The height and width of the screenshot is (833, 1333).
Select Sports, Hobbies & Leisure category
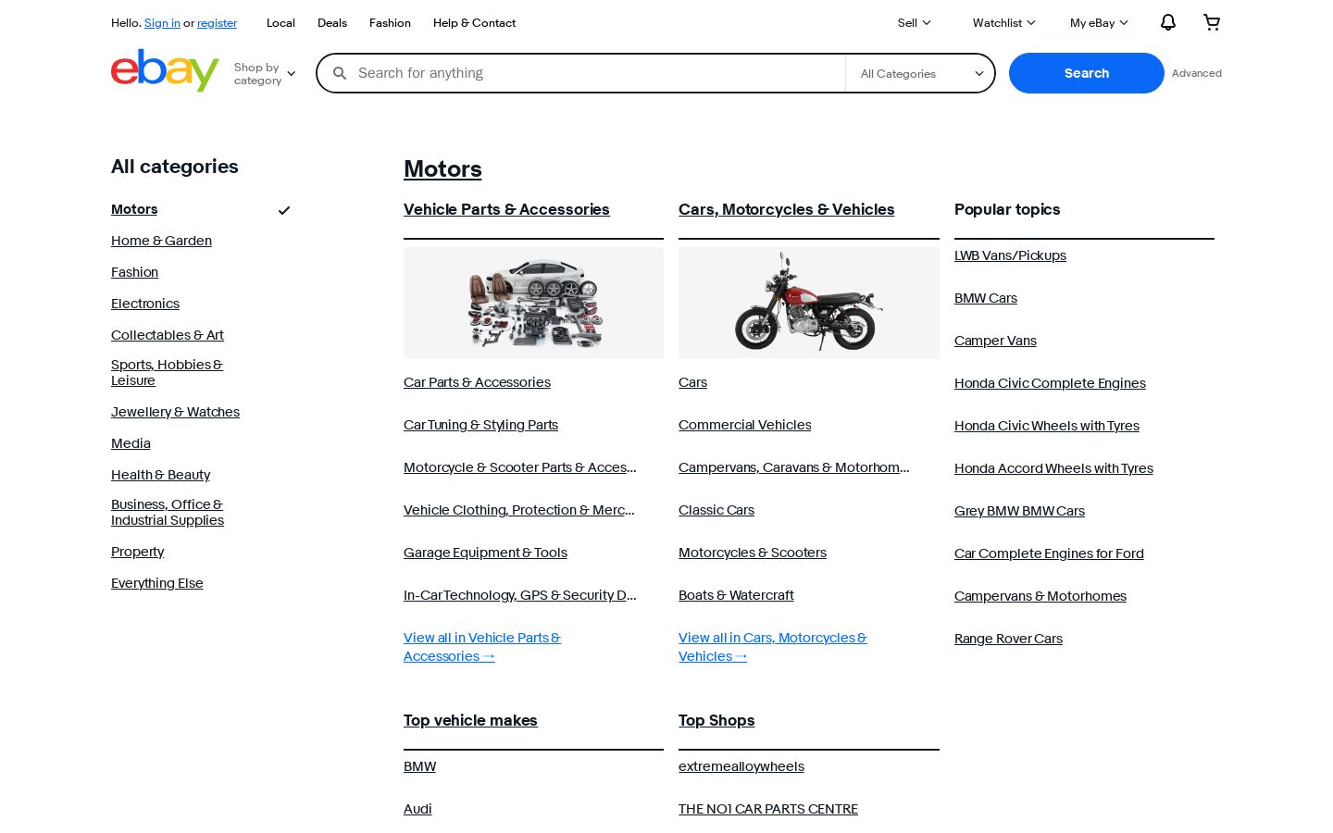tap(167, 373)
